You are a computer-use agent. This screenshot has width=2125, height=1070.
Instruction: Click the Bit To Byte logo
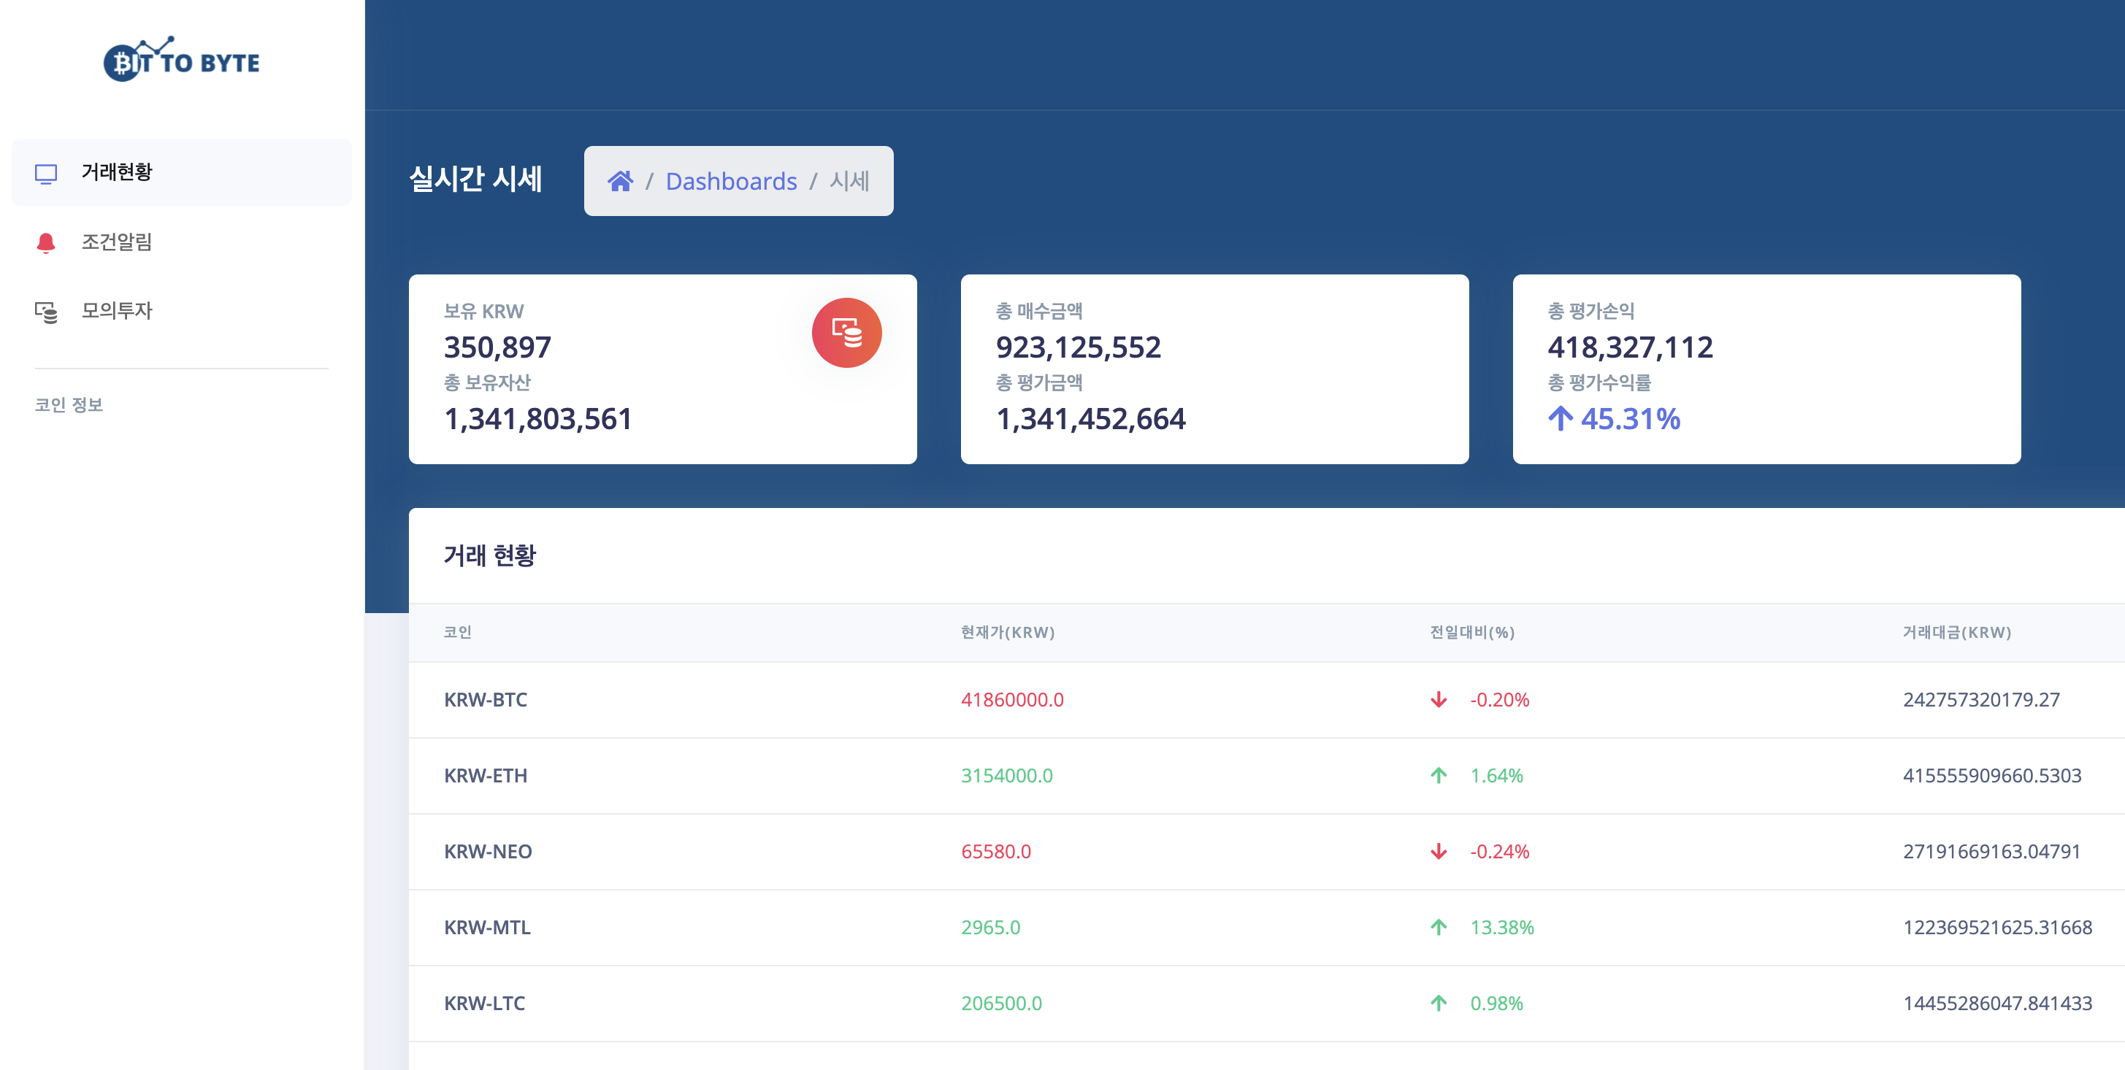(182, 59)
